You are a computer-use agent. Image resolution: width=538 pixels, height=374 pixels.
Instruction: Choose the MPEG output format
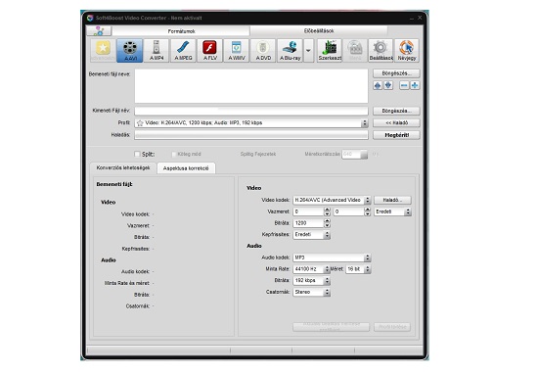183,51
